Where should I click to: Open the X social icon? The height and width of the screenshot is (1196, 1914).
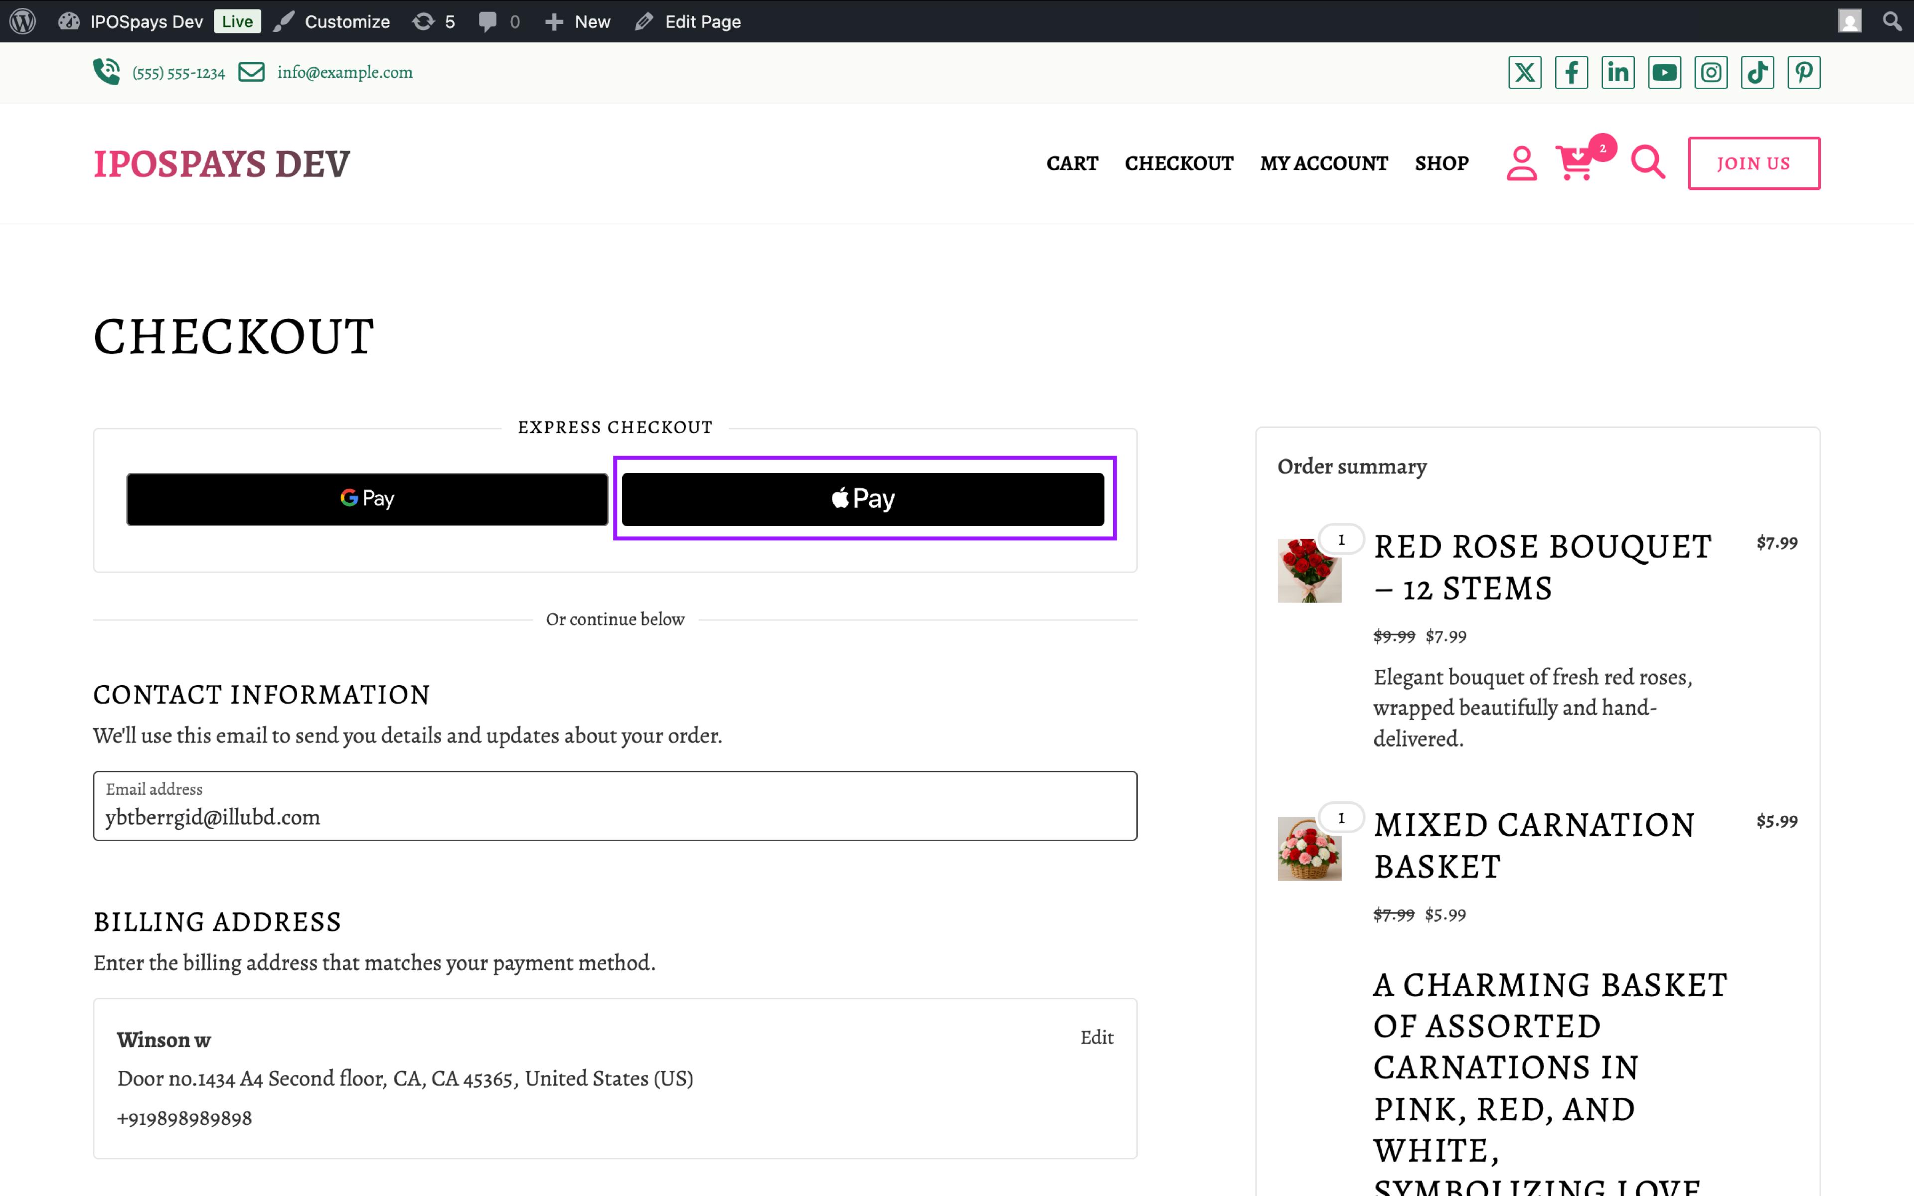click(1524, 72)
